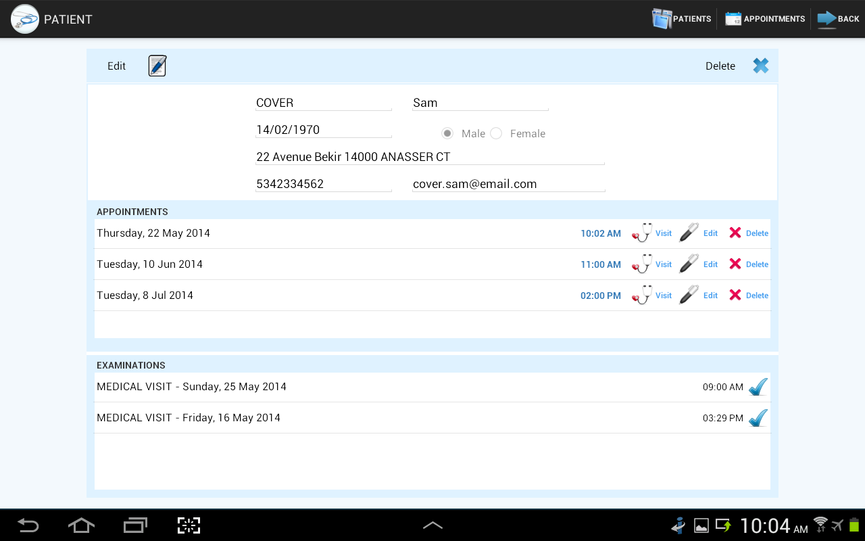Click pen icon for 22 May appointment
Image resolution: width=865 pixels, height=541 pixels.
(689, 233)
